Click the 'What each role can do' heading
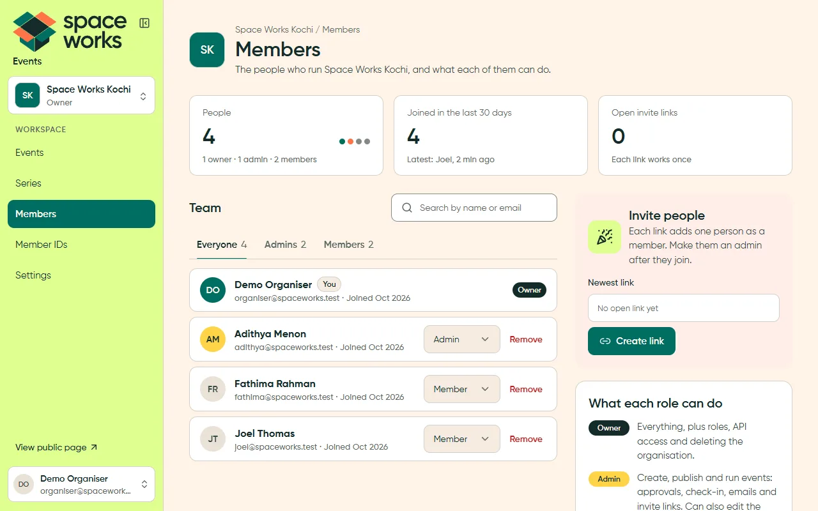Viewport: 818px width, 511px height. pos(656,404)
